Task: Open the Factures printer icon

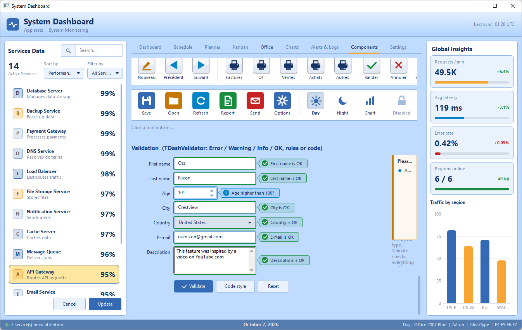Action: point(234,65)
